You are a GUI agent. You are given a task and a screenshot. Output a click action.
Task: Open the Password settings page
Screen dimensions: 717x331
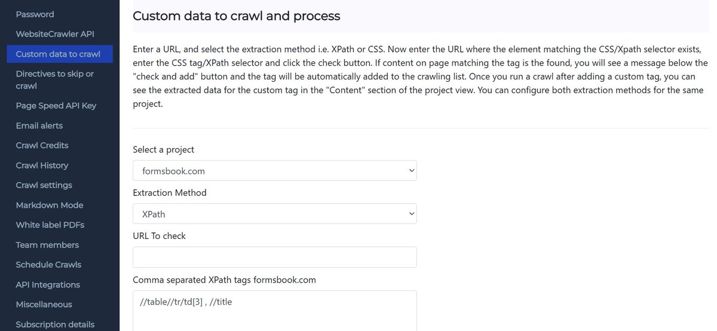click(x=35, y=14)
